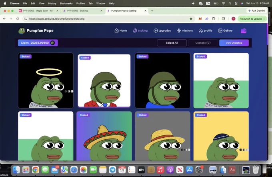Click the bookmark star icon
The height and width of the screenshot is (177, 272).
click(191, 18)
